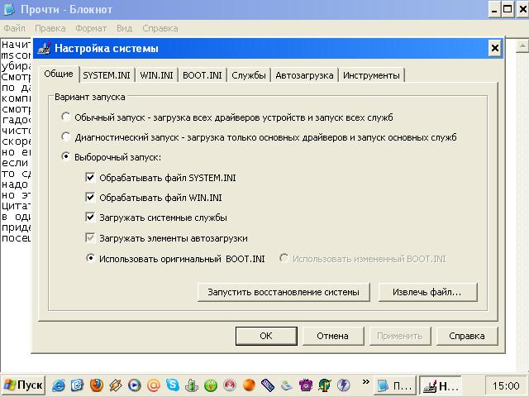529x397 pixels.
Task: Go to the BOOT.INI tab
Action: click(x=202, y=75)
